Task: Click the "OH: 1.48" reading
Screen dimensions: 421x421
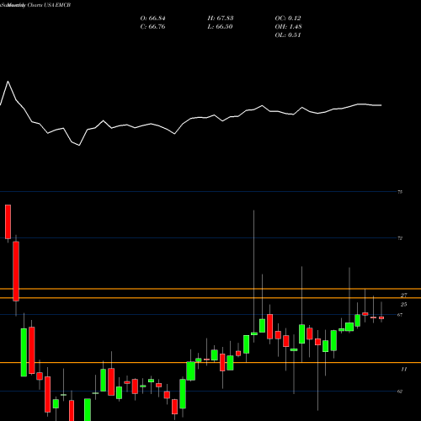Action: (x=288, y=27)
